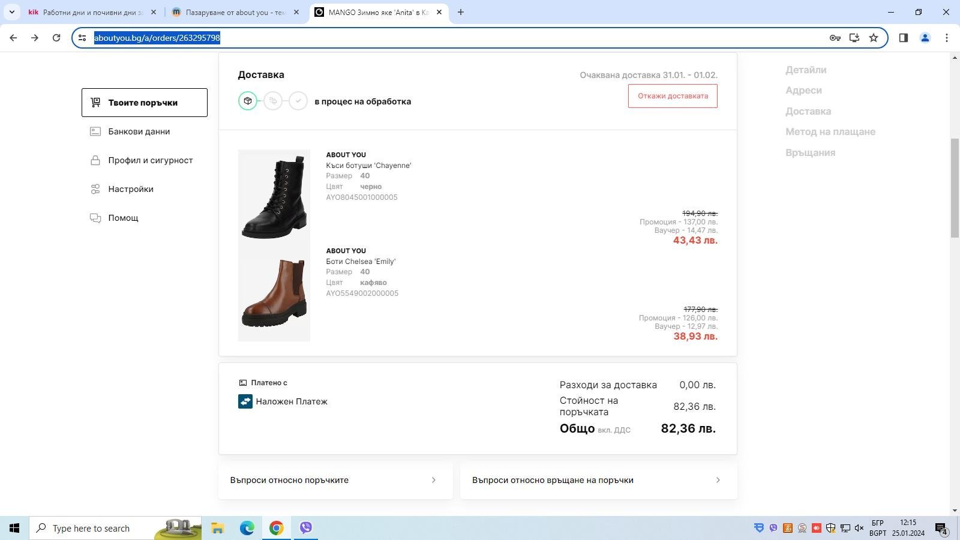The image size is (960, 540).
Task: Open the tab search dropdown
Action: pos(11,12)
